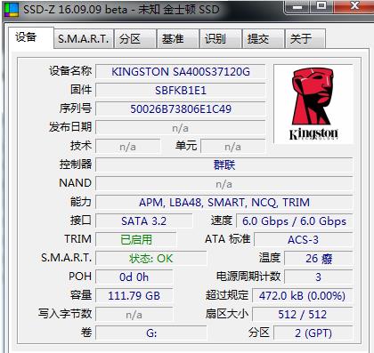Maximize the SSD-Z window
This screenshot has width=374, height=353.
[321, 6]
